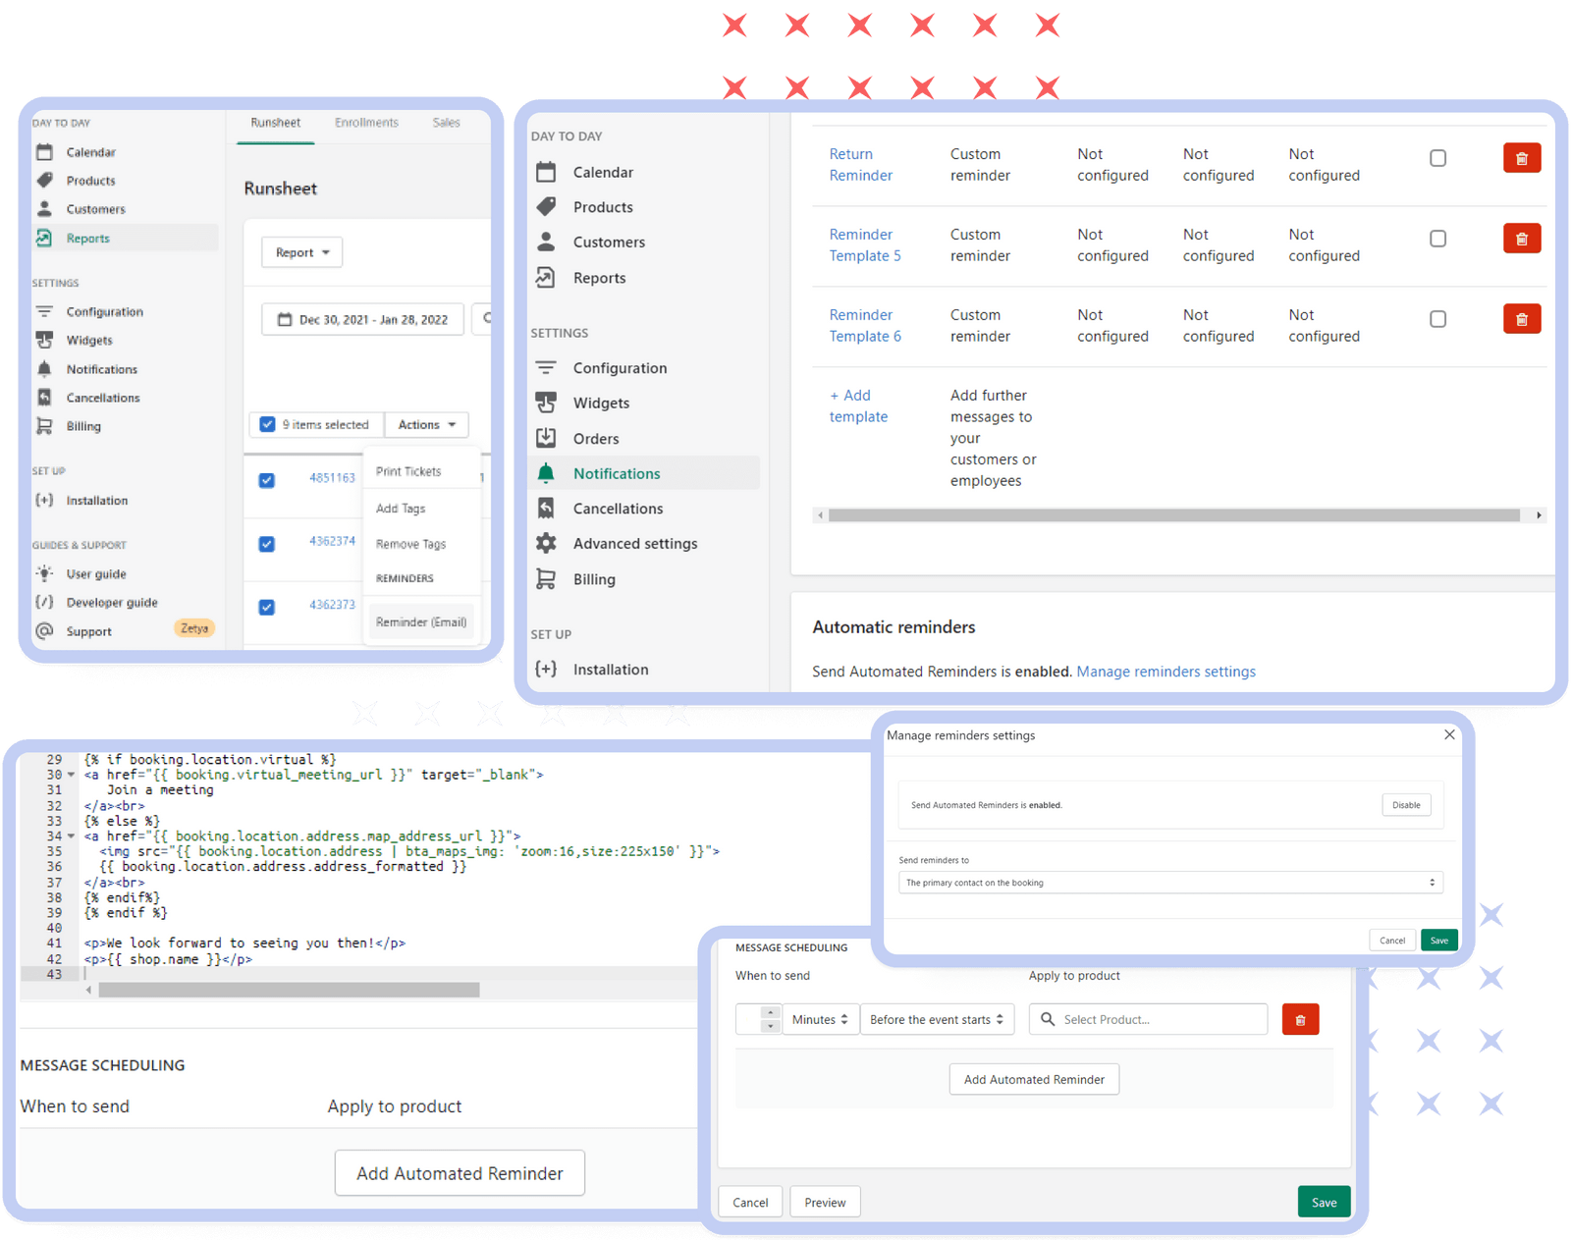Viewport: 1571px width, 1240px height.
Task: Choose Reminder (Email) from the context menu
Action: (x=420, y=621)
